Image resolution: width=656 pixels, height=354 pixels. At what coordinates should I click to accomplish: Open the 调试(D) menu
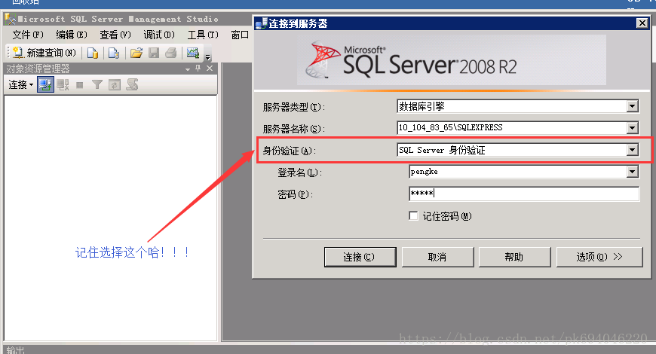tap(159, 35)
